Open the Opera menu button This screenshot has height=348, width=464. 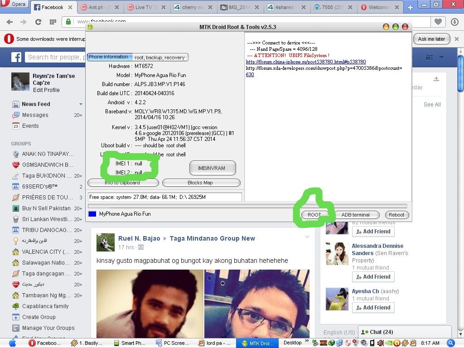[15, 5]
